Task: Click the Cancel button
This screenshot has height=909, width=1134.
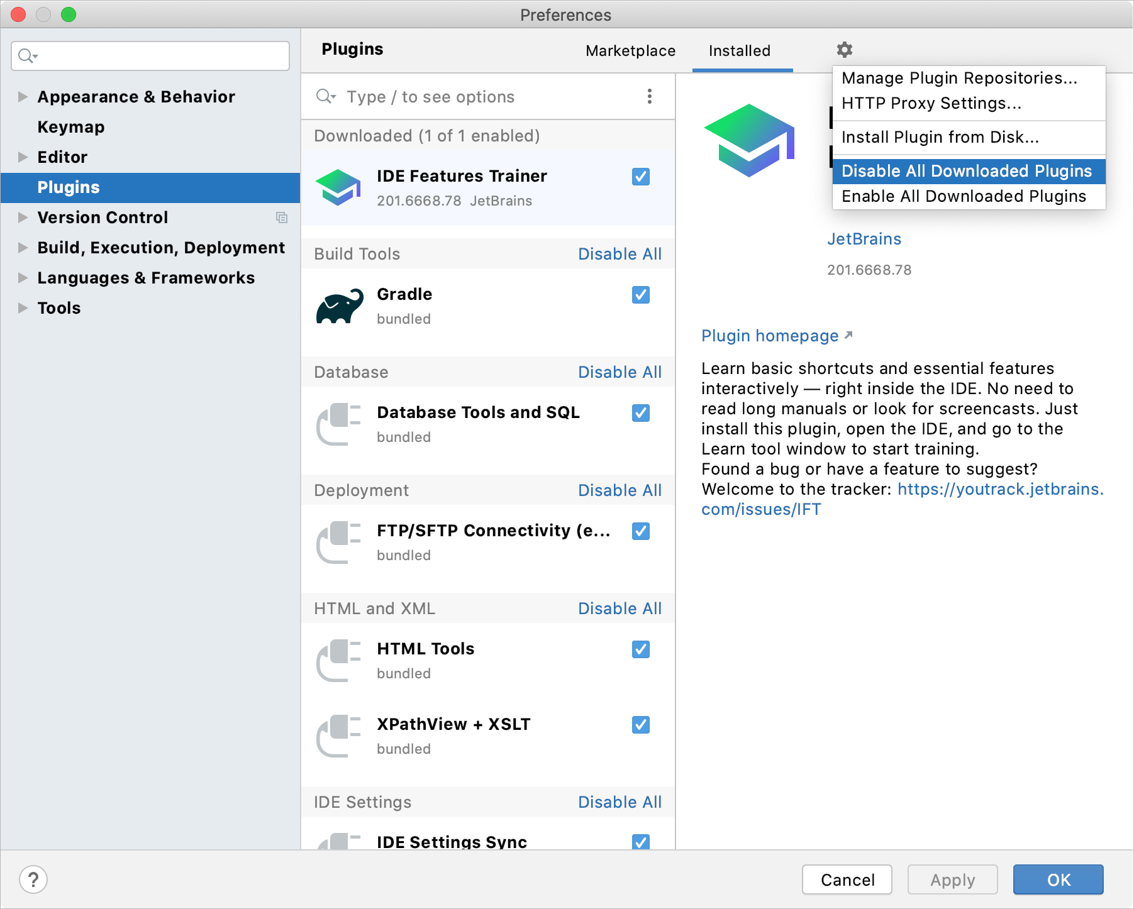Action: [847, 879]
